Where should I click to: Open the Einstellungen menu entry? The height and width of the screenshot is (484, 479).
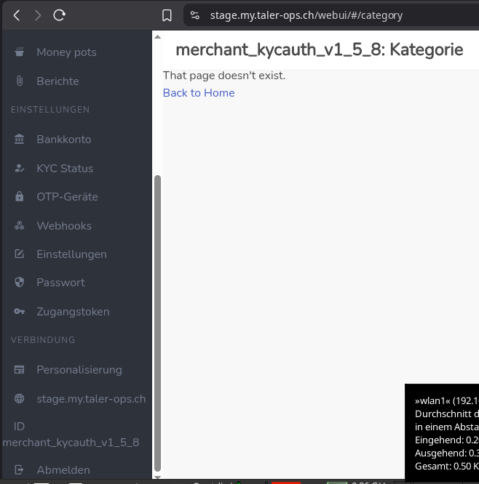point(71,254)
